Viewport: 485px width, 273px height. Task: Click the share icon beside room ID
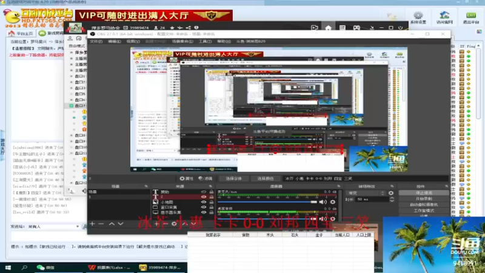tap(189, 28)
